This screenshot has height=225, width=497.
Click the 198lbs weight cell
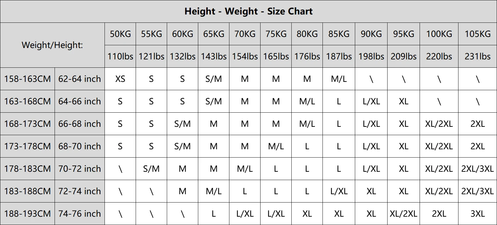371,56
